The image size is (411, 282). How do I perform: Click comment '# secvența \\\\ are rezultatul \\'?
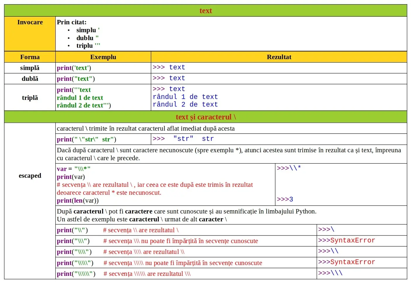point(144,252)
